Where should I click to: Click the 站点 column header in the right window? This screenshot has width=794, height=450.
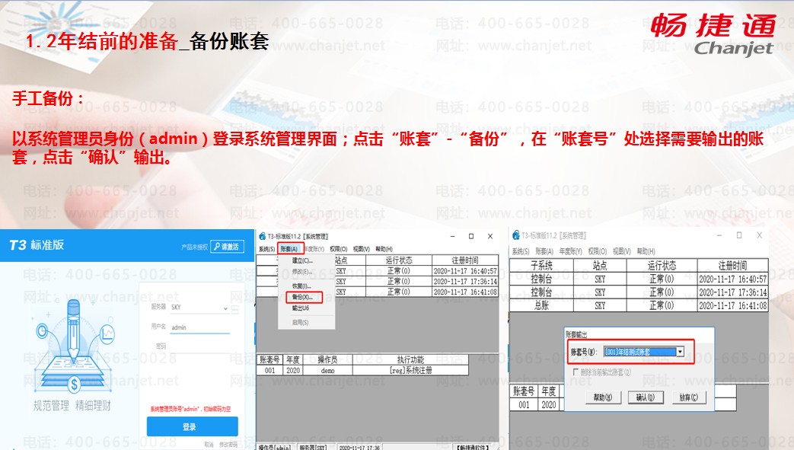tap(600, 265)
